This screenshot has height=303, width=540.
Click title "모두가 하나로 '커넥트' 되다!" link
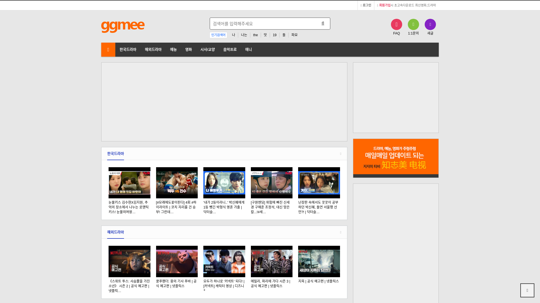[x=224, y=286]
